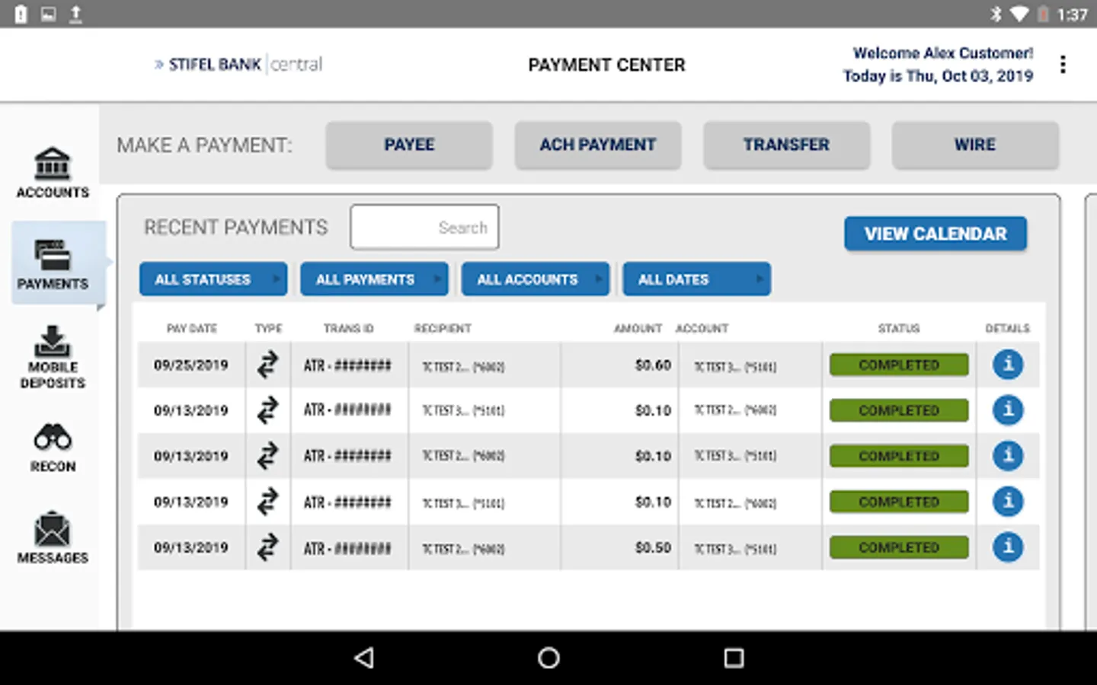
Task: Select the Wire payment button
Action: pyautogui.click(x=976, y=145)
